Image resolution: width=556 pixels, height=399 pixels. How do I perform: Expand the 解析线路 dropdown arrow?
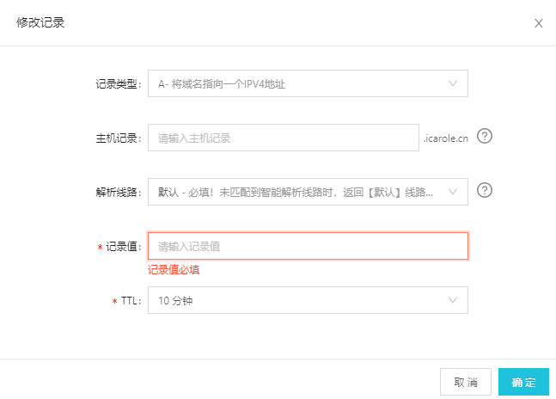[453, 192]
